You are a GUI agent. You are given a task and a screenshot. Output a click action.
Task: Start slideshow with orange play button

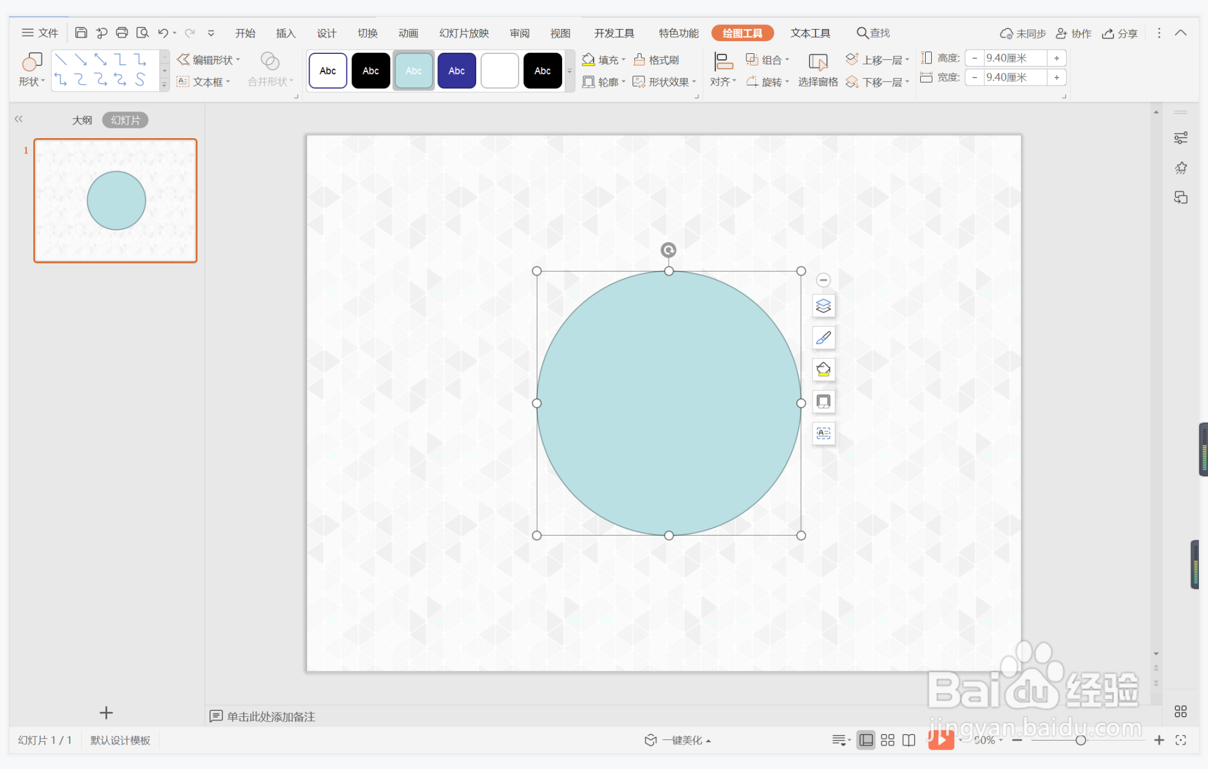[941, 739]
